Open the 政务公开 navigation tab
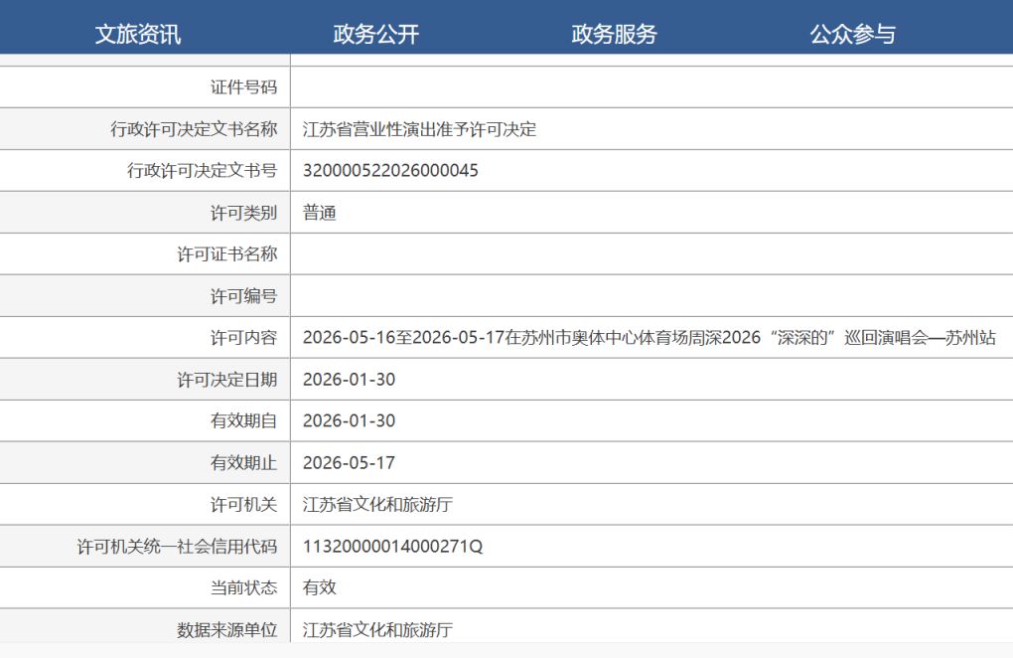 pos(376,34)
